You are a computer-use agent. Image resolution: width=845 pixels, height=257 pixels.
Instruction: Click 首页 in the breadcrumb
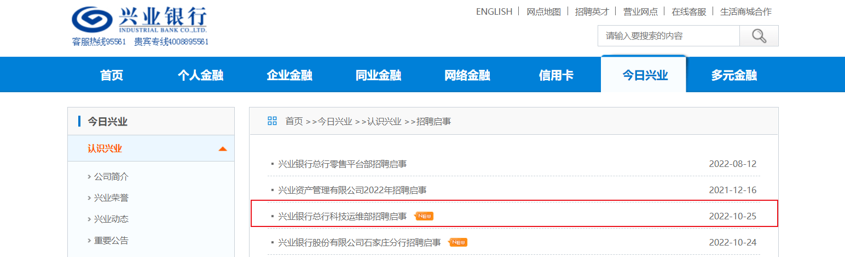coord(294,121)
